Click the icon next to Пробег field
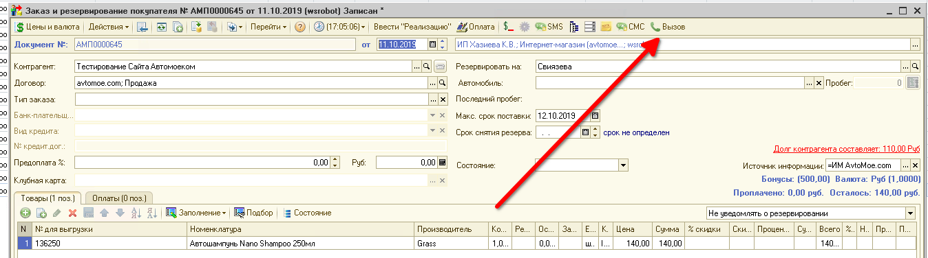 pos(913,83)
